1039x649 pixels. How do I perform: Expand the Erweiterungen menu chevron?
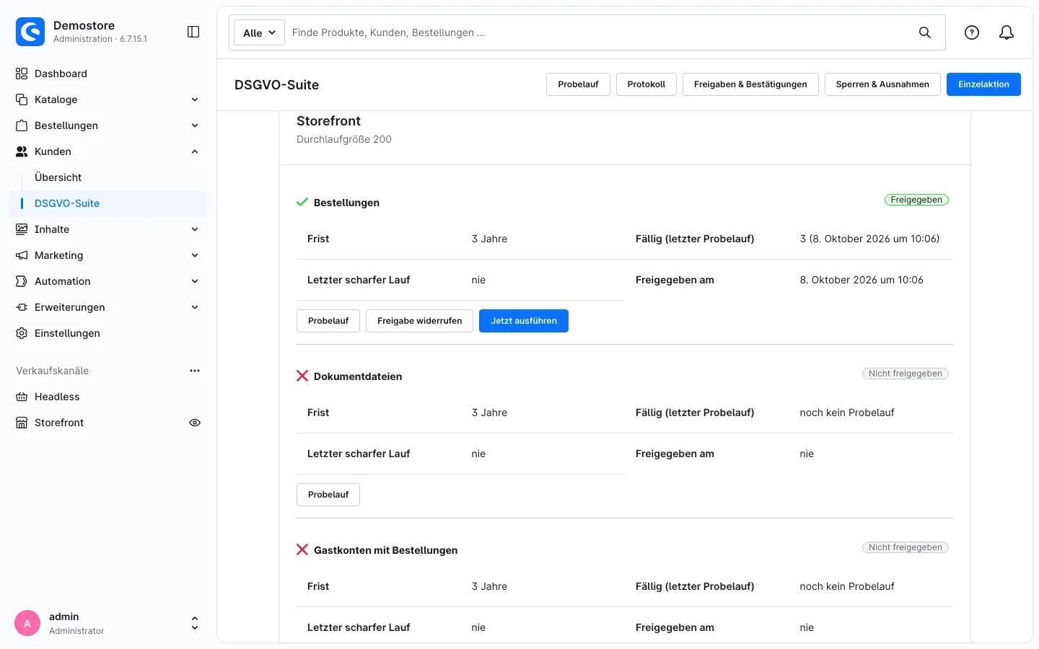195,307
